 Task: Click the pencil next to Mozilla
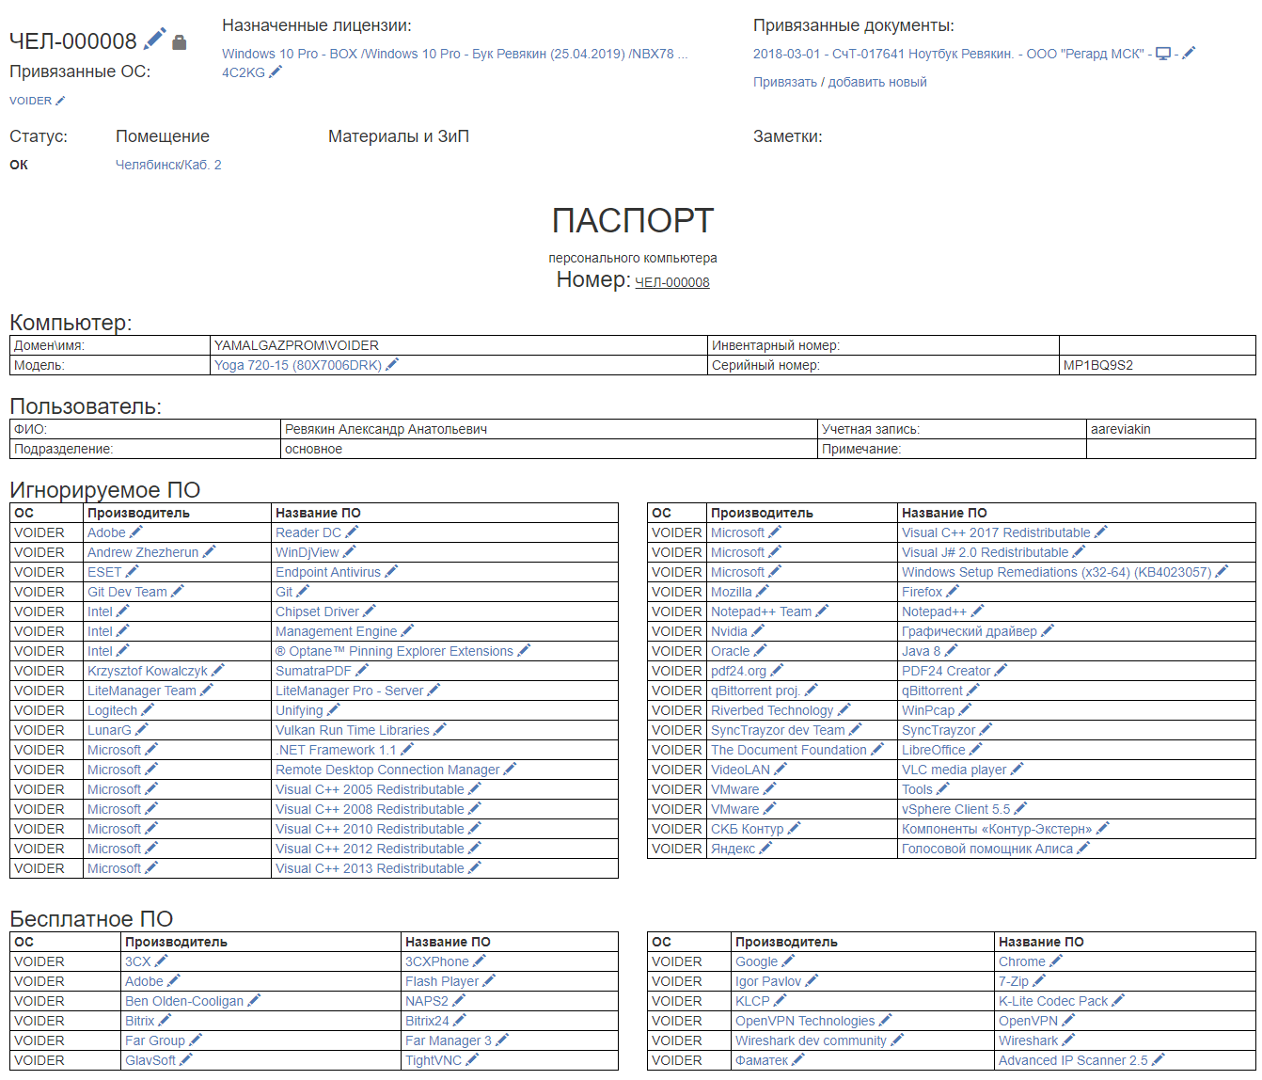763,592
